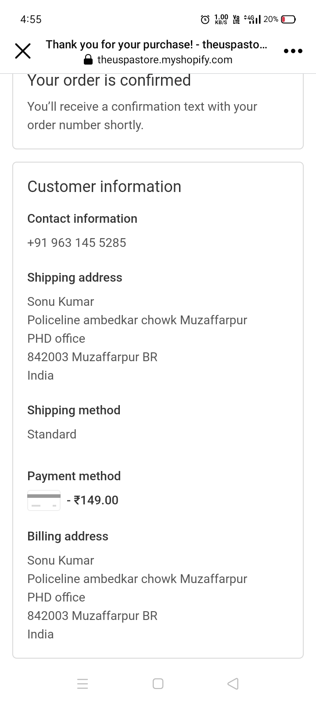Tap the 4G signal strength icon
316x703 pixels.
[x=253, y=19]
